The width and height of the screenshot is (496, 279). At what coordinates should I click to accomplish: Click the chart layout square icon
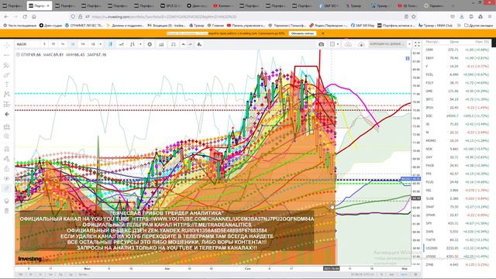pyautogui.click(x=332, y=44)
